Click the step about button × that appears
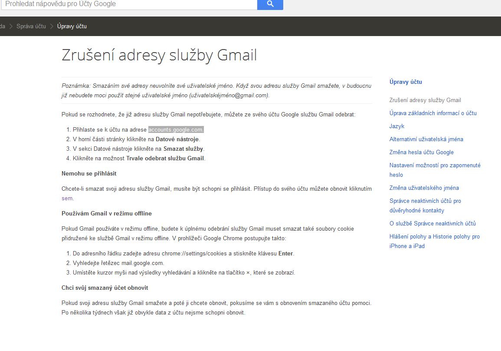This screenshot has height=351, width=501. coord(184,273)
